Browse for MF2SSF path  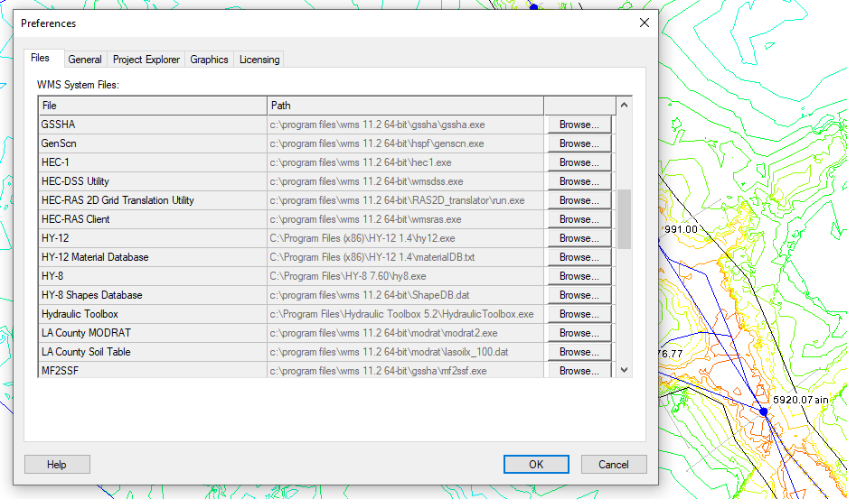(x=579, y=371)
